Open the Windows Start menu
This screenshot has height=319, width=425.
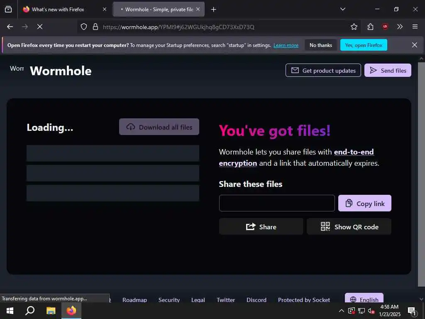point(10,311)
